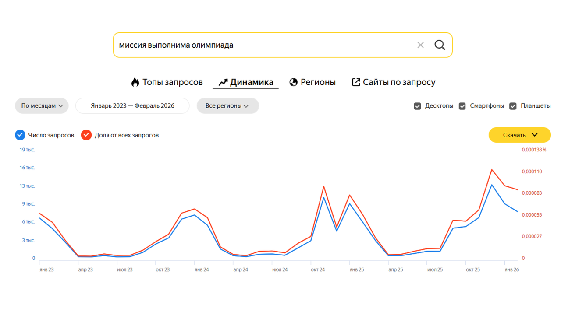Expand the Скачать download menu
Viewport: 561px width, 315px height.
519,135
